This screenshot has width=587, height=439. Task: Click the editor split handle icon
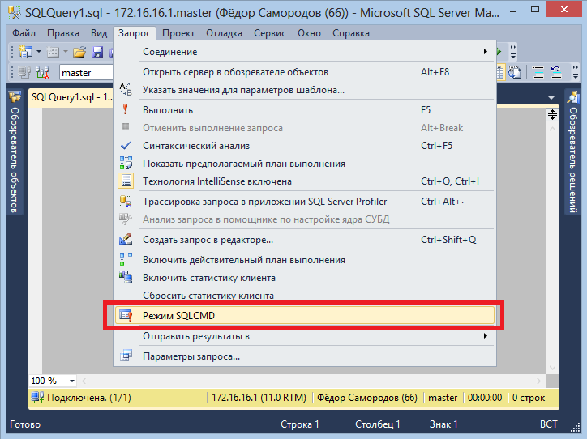tap(553, 114)
